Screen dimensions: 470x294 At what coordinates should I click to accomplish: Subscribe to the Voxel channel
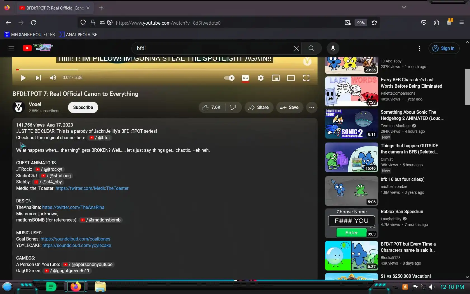click(x=83, y=108)
